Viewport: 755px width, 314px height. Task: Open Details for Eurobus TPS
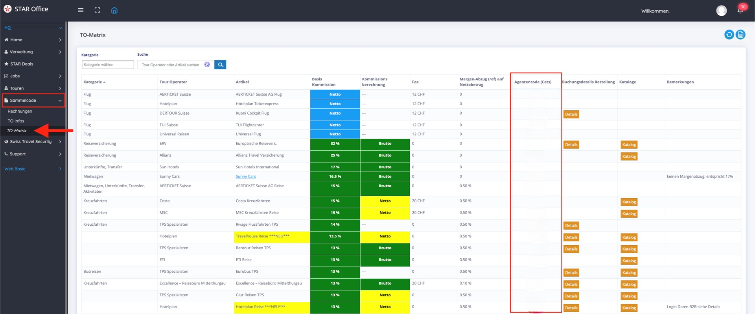click(571, 272)
